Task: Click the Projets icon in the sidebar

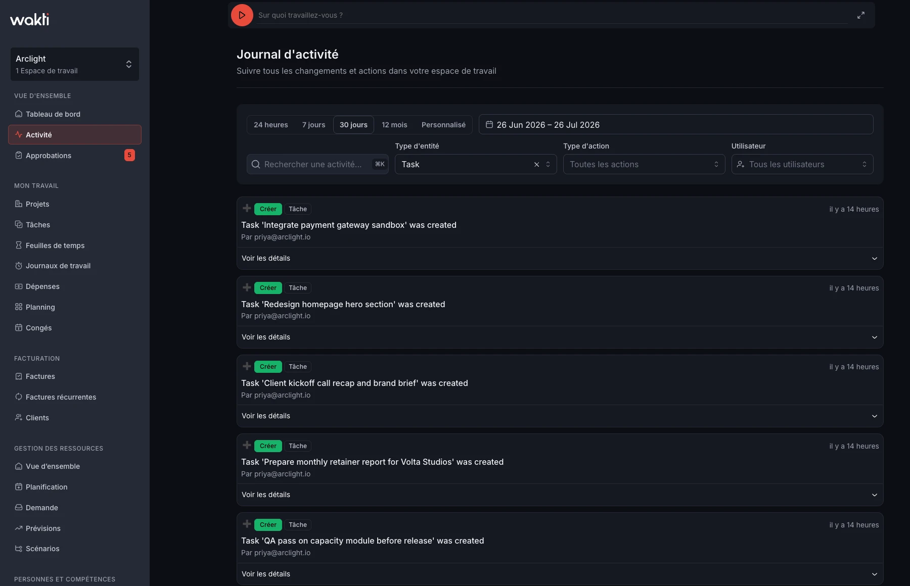Action: 19,204
